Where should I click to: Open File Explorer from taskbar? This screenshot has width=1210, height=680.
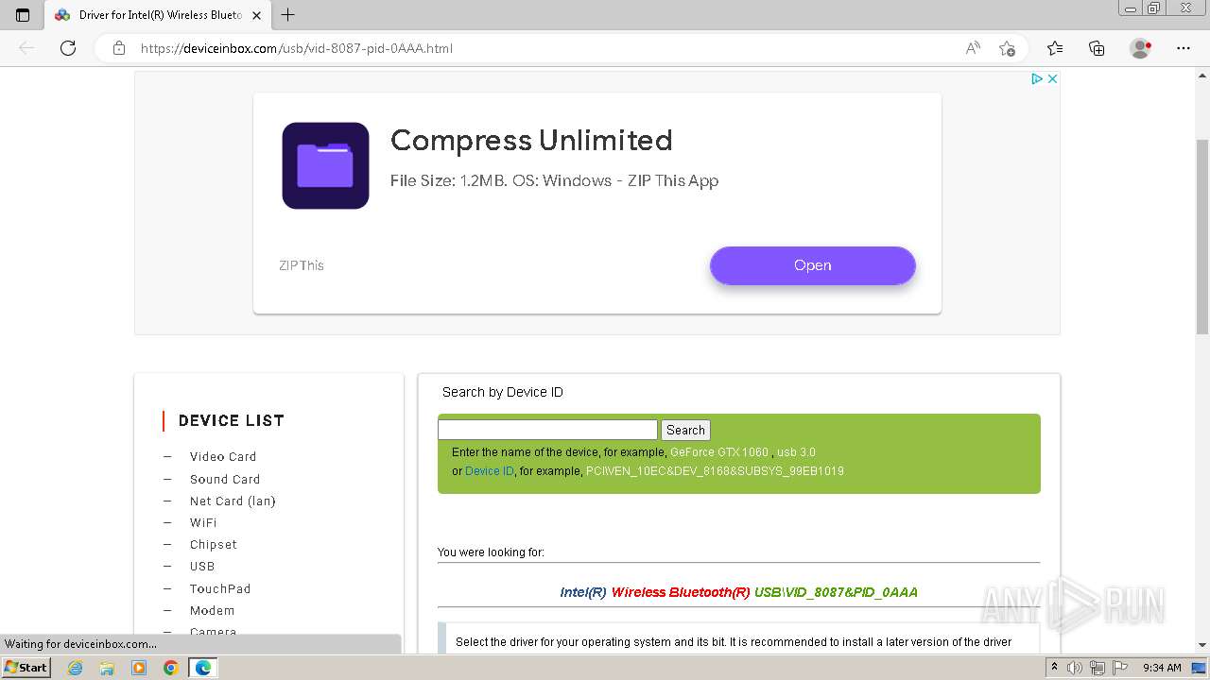pos(107,668)
